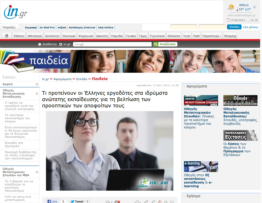The image size is (262, 203).
Task: Open the Τεχνολογία navigation tab
Action: pyautogui.click(x=157, y=36)
